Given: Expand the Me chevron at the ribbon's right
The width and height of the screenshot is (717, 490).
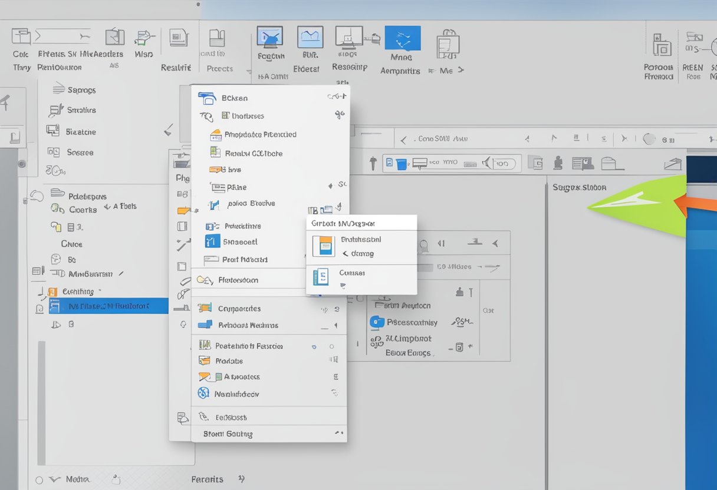Looking at the screenshot, I should point(459,69).
